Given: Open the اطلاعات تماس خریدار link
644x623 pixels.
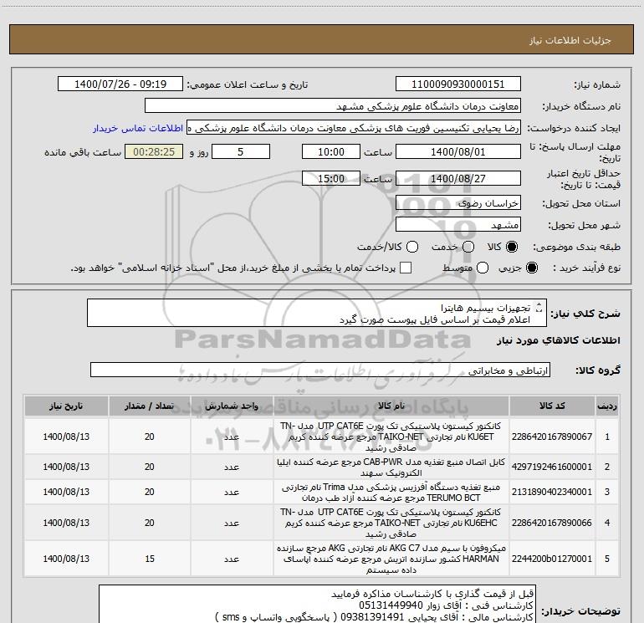Looking at the screenshot, I should [138, 128].
